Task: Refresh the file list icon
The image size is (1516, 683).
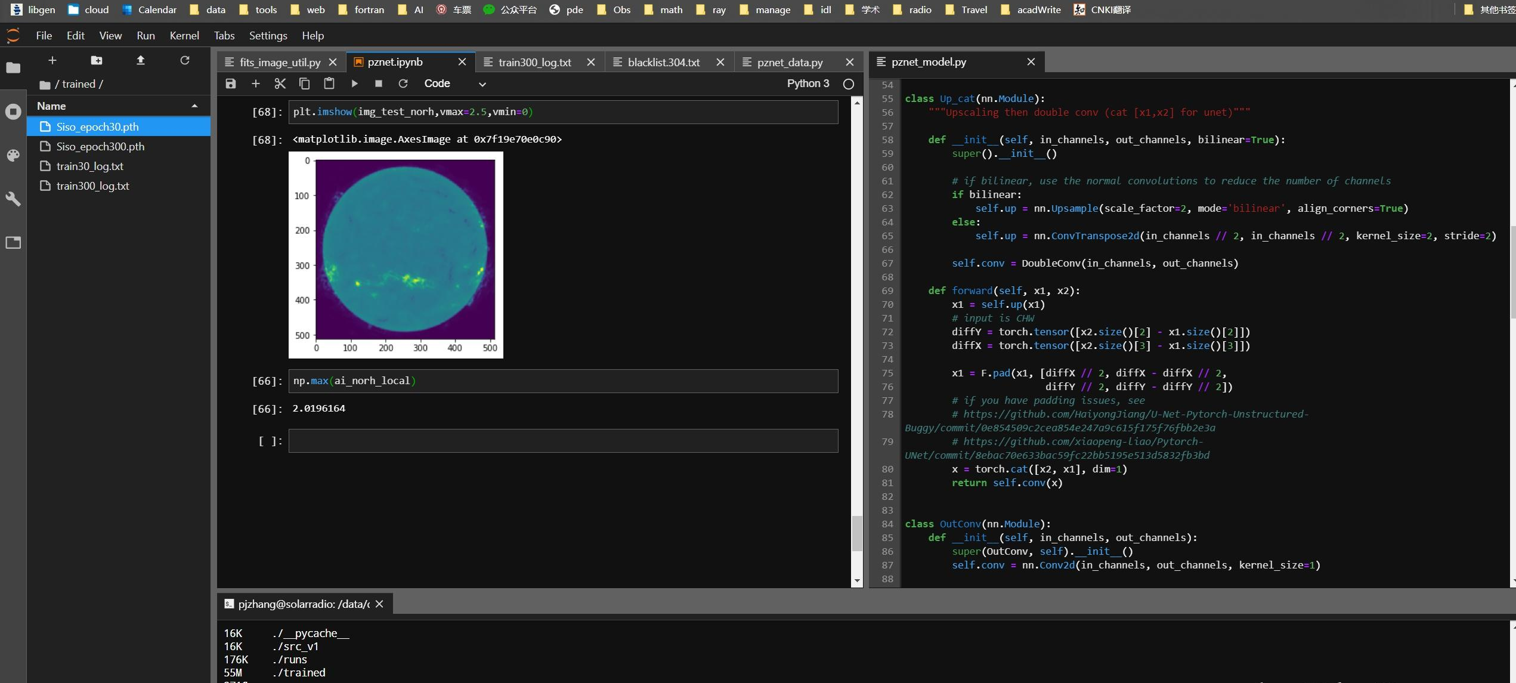Action: point(185,60)
